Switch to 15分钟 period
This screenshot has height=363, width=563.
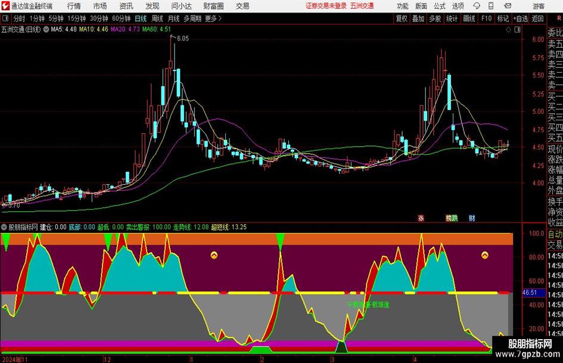pyautogui.click(x=77, y=18)
